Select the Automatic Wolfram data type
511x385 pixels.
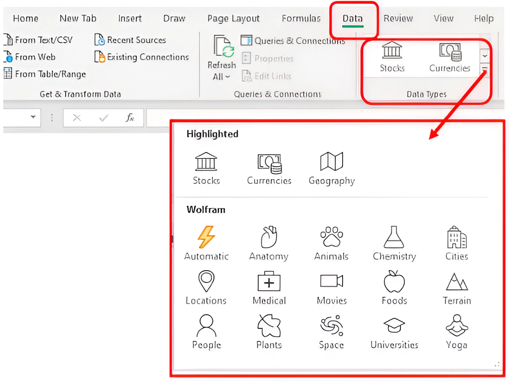pos(206,243)
